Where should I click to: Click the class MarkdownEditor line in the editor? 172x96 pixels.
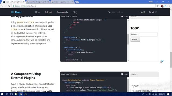tap(84, 80)
